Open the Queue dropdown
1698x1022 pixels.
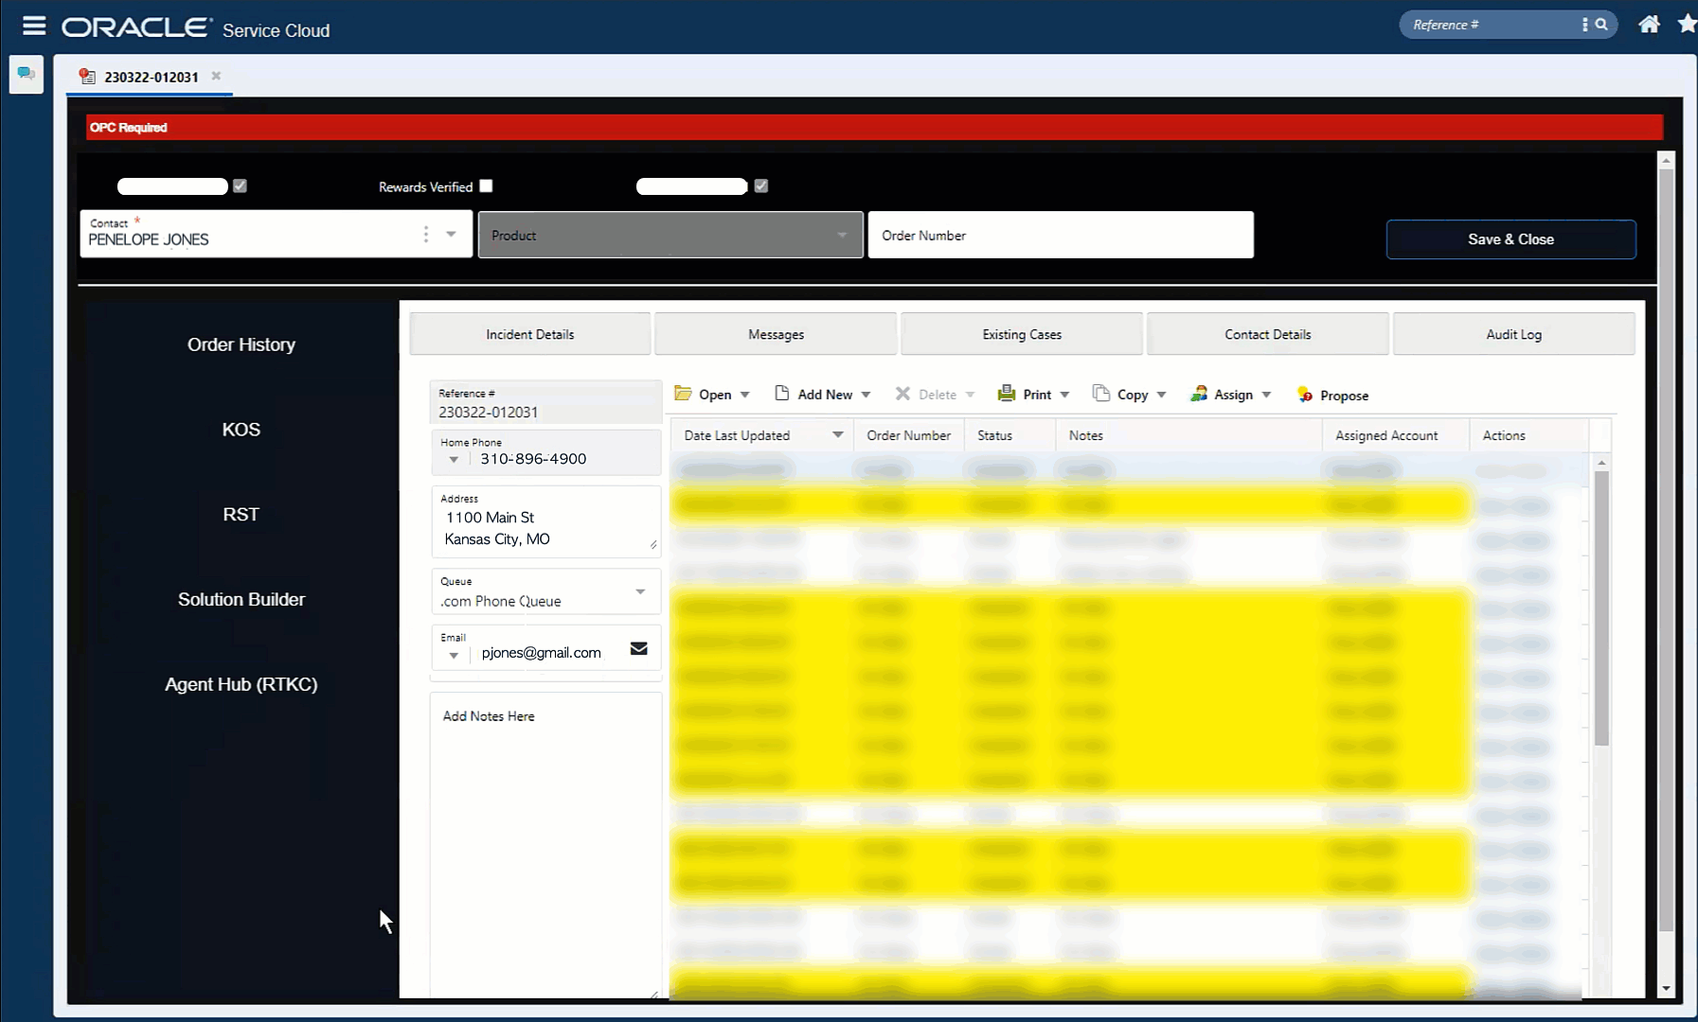[x=545, y=591]
